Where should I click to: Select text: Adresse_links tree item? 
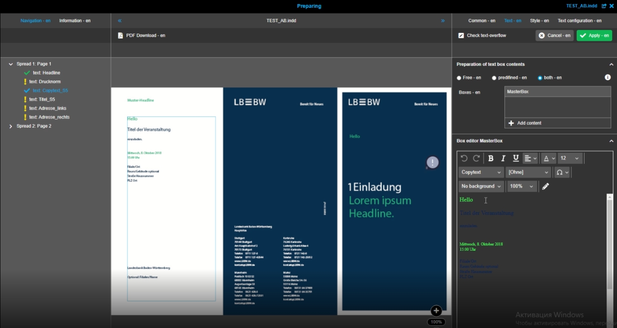[x=48, y=108]
